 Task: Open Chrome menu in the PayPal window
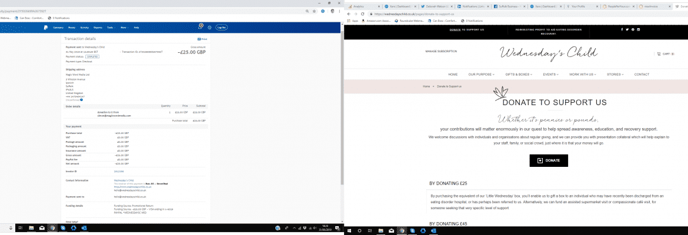339,11
